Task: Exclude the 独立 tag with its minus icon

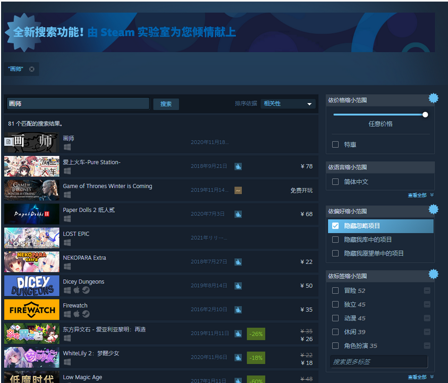Action: pos(427,304)
